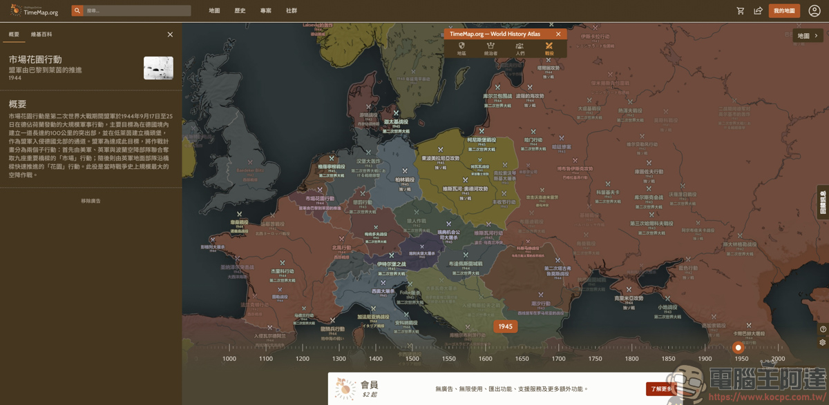
Task: Open the 專案 top menu
Action: (266, 11)
